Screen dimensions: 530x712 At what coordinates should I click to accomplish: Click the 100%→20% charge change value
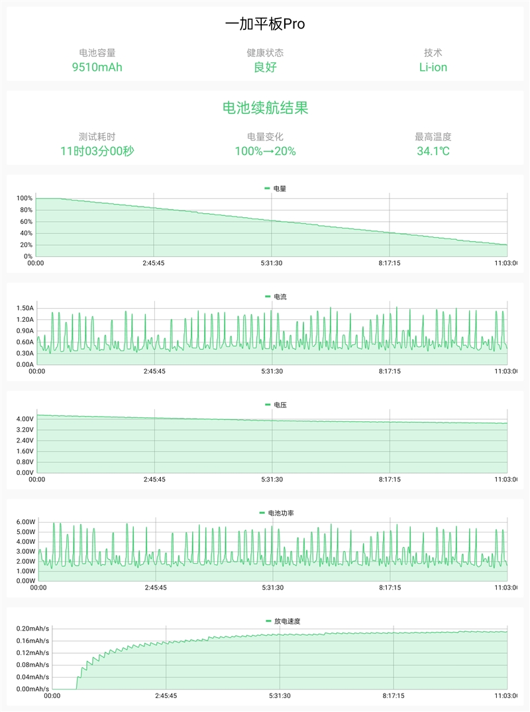click(x=265, y=151)
